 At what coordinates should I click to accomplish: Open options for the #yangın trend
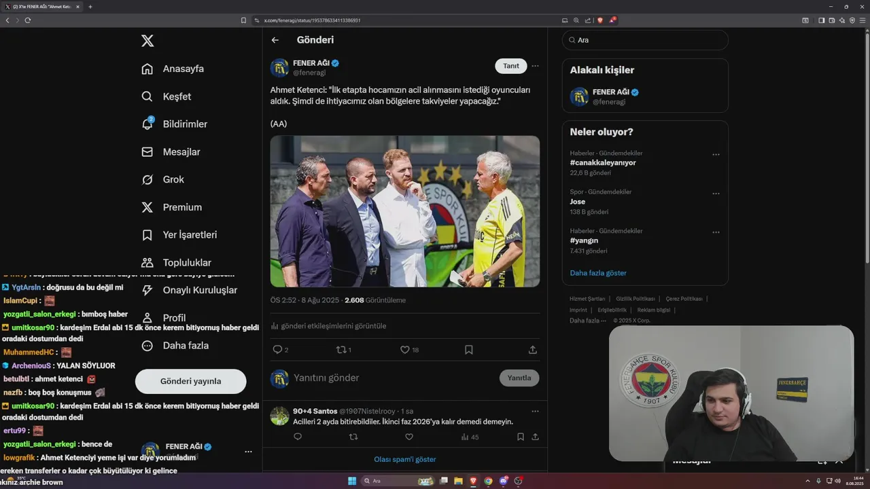point(716,232)
